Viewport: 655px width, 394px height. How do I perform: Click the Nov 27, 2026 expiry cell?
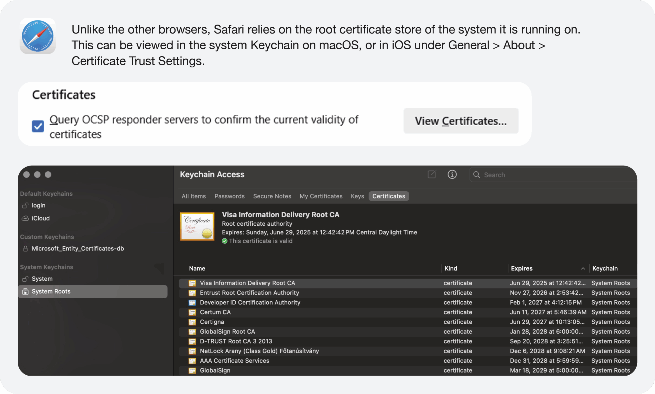(547, 293)
